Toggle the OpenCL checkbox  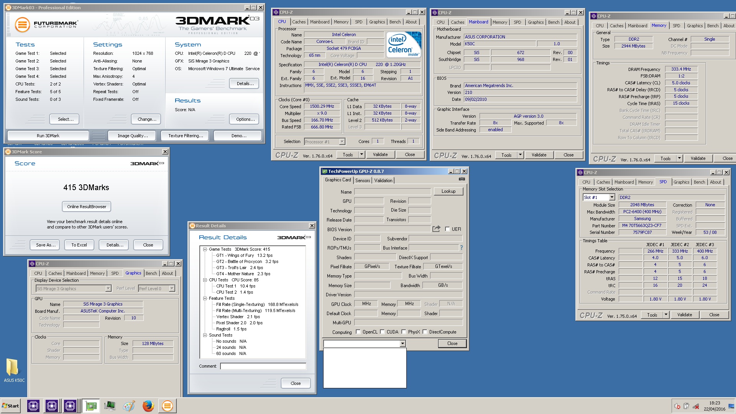pos(358,332)
